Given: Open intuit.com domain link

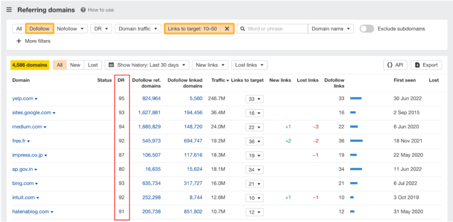Looking at the screenshot, I should tap(23, 198).
